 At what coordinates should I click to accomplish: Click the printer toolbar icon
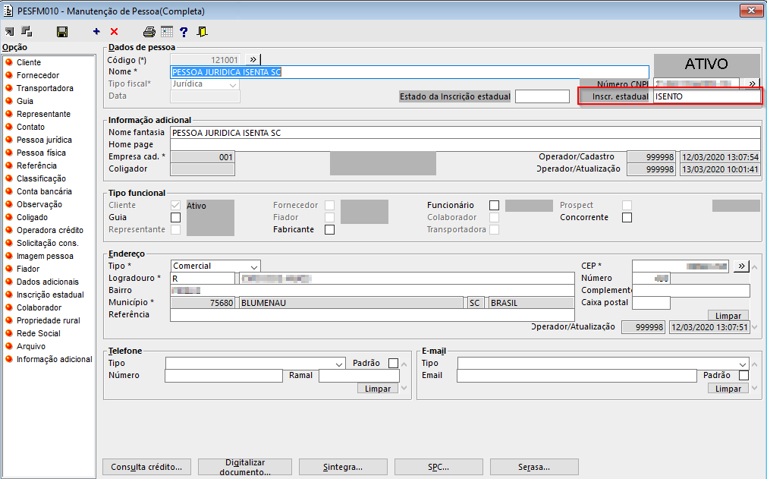coord(149,32)
